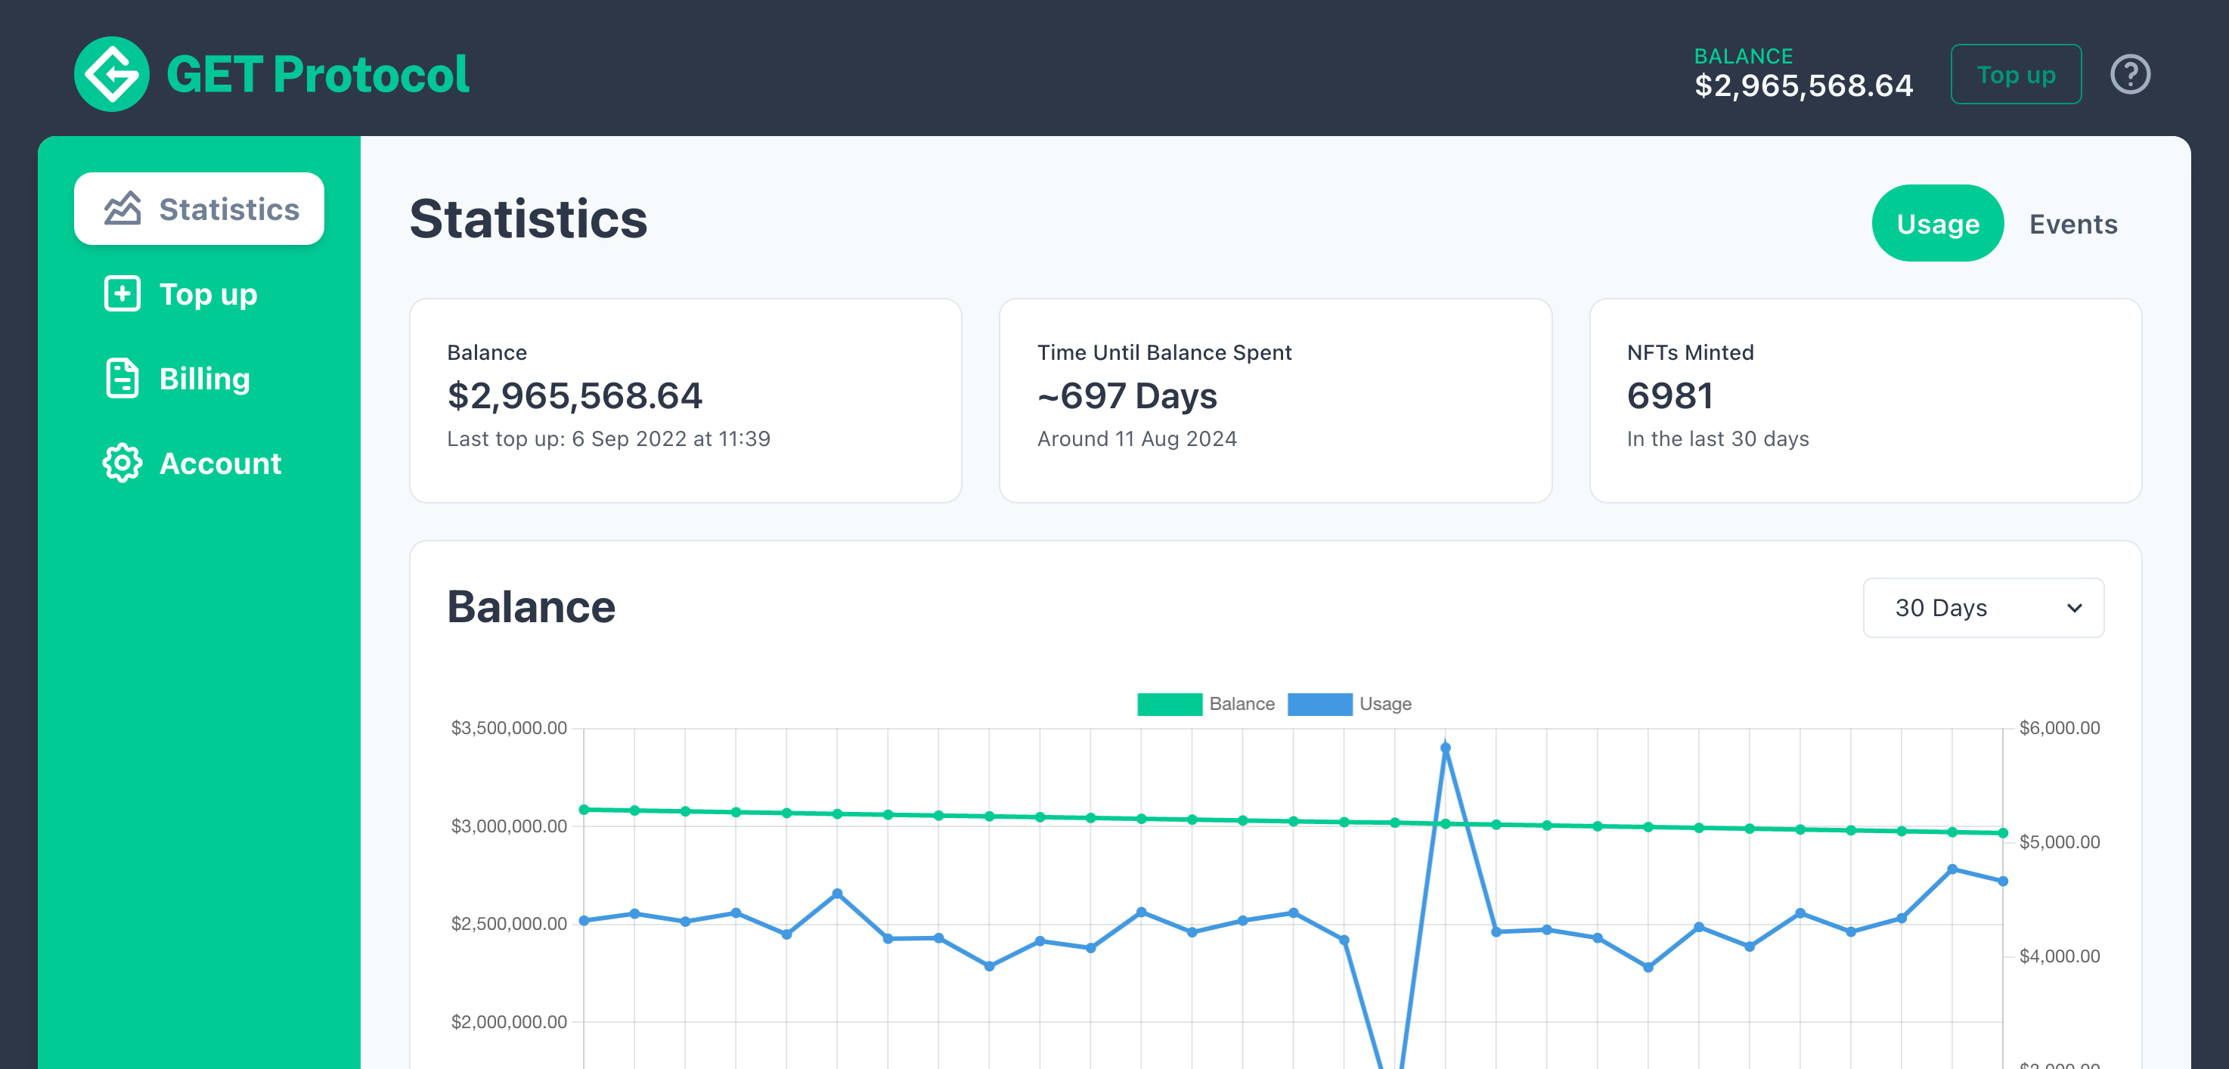This screenshot has width=2229, height=1069.
Task: Toggle Usage series via blue legend box
Action: [1319, 704]
